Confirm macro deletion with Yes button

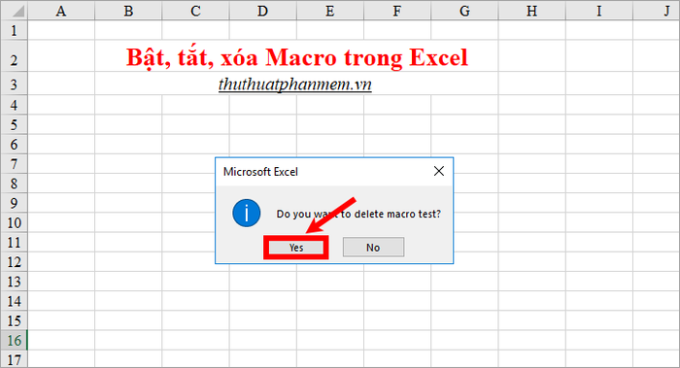point(296,248)
